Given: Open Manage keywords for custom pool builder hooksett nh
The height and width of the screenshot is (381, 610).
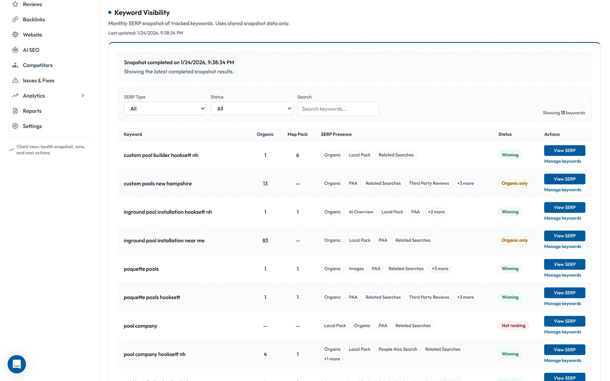Looking at the screenshot, I should click(563, 161).
